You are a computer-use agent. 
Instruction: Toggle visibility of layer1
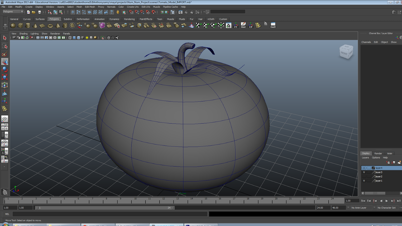pyautogui.click(x=364, y=181)
